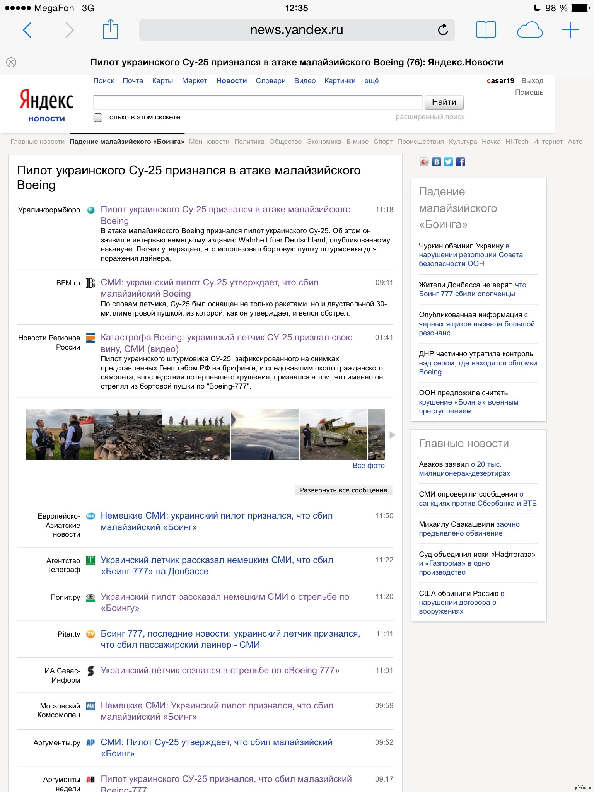Open first photo thumbnail with inspectors
The width and height of the screenshot is (594, 792).
click(x=60, y=434)
